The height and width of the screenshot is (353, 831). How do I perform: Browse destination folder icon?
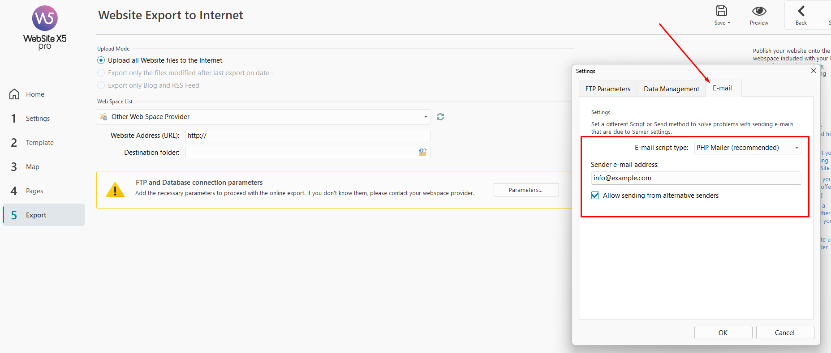[x=422, y=152]
